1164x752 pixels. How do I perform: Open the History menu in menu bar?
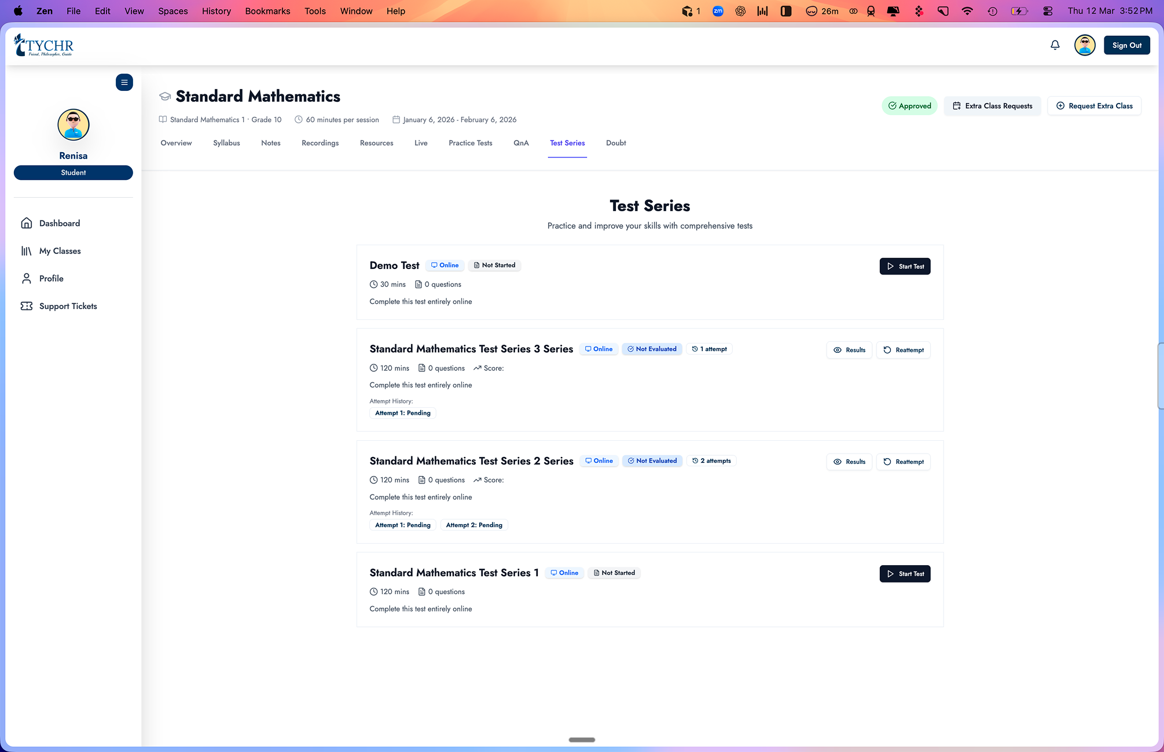pyautogui.click(x=216, y=11)
